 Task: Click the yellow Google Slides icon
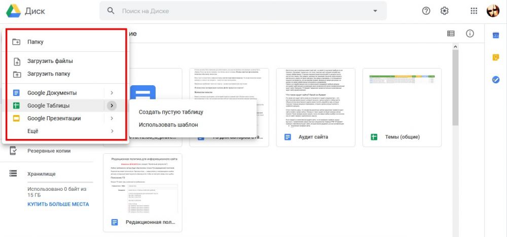17,119
